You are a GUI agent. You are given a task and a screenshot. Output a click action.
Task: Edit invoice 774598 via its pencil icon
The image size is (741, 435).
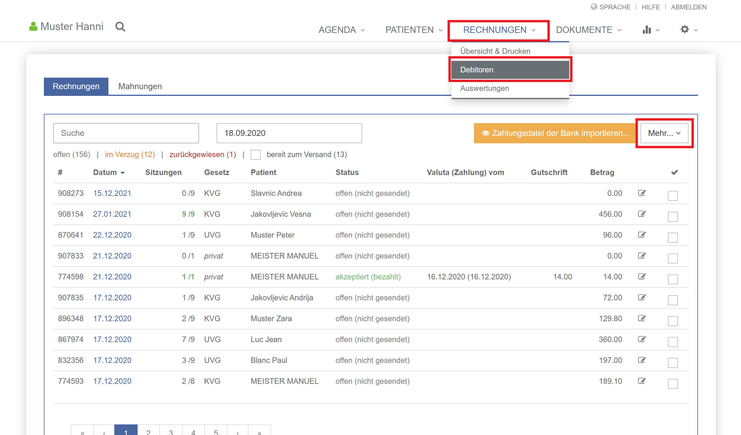tap(642, 276)
